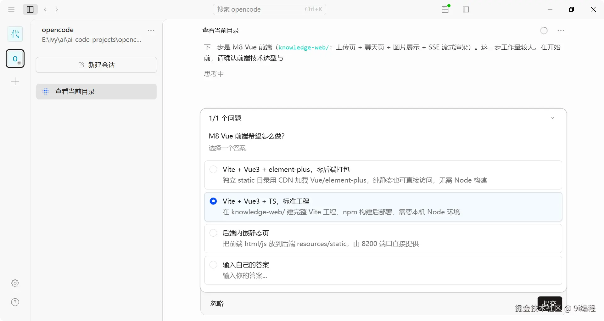Click description 把前端 html/js 放到后端
Image resolution: width=604 pixels, height=321 pixels.
(x=321, y=244)
